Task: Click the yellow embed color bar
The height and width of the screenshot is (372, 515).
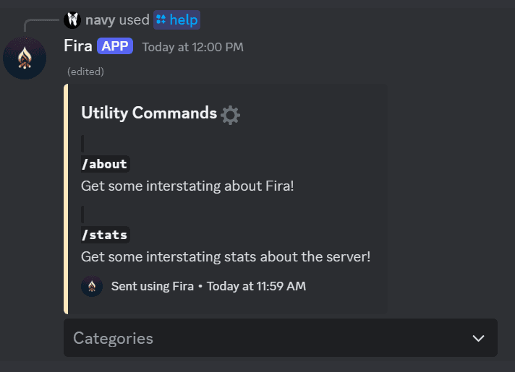Action: tap(66, 199)
